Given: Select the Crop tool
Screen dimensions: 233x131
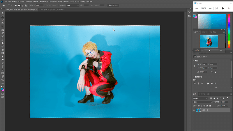Looking at the screenshot, I should tap(3, 26).
